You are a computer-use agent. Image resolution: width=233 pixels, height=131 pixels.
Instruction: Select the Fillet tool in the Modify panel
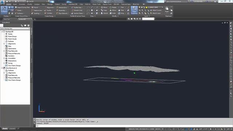[121, 10]
